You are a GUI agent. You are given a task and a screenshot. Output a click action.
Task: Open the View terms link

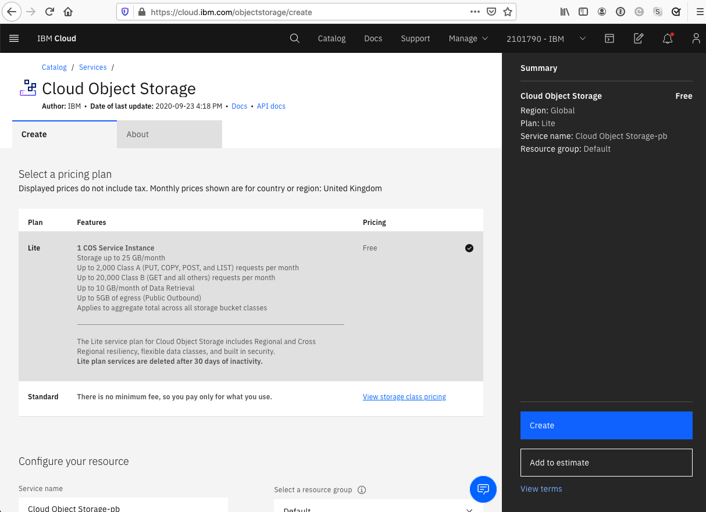(x=541, y=489)
